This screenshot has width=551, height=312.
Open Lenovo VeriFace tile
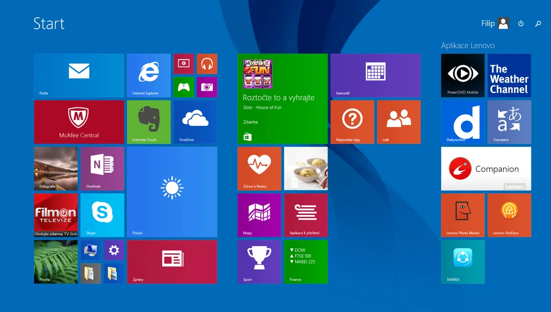coord(509,215)
